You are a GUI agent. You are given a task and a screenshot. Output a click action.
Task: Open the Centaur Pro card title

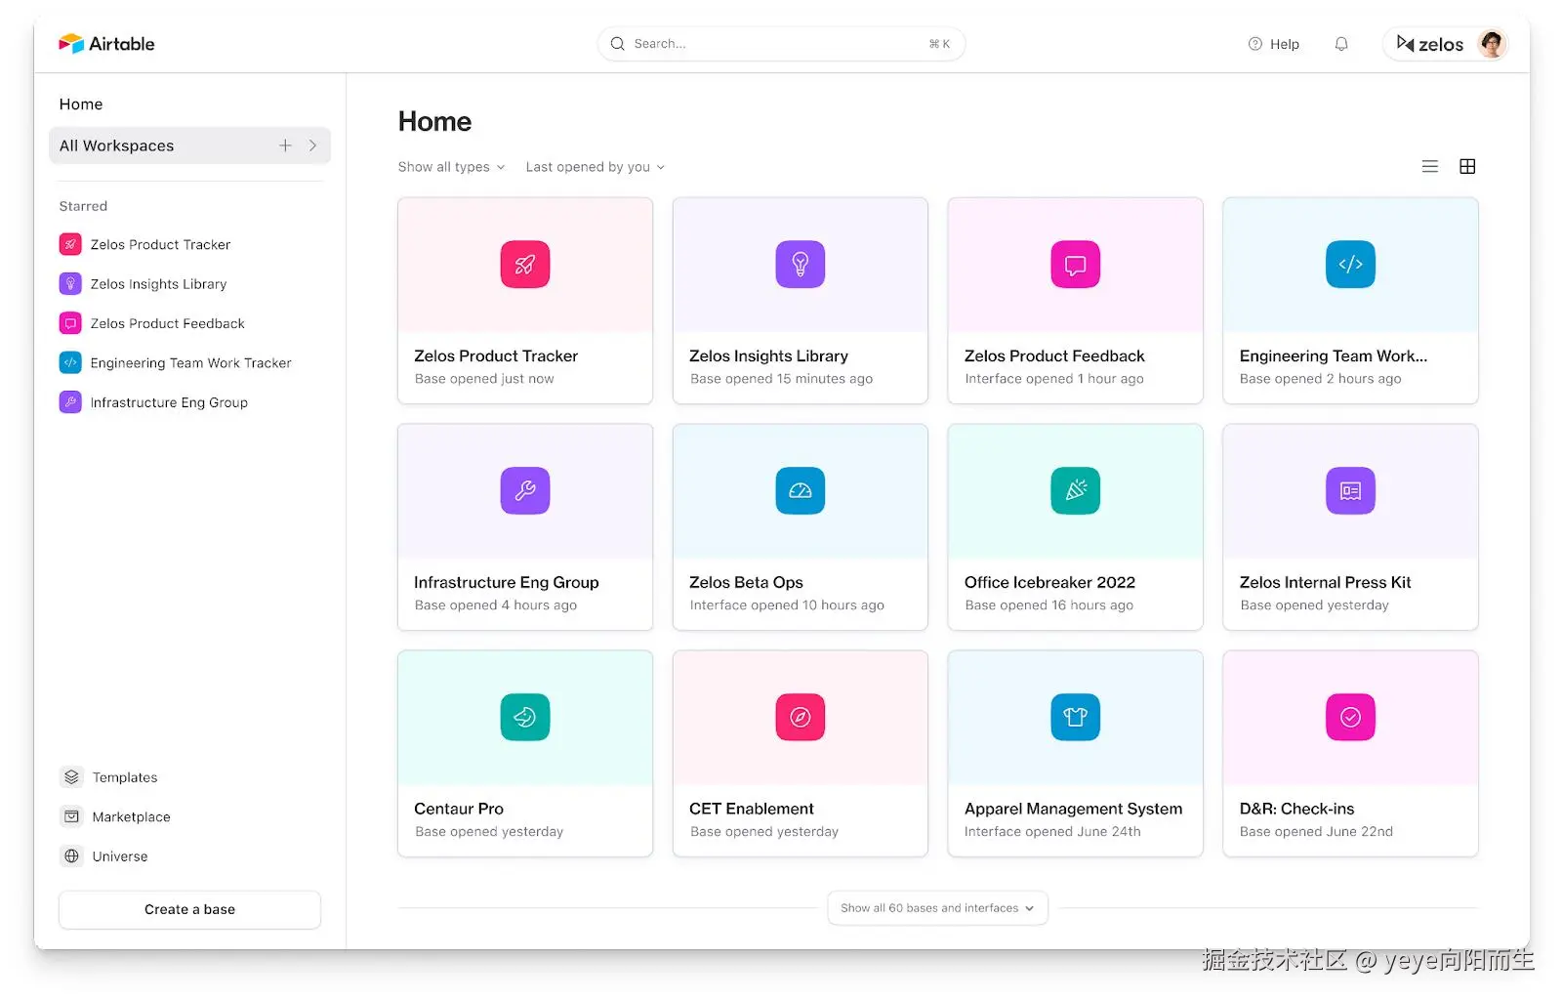[x=459, y=810]
